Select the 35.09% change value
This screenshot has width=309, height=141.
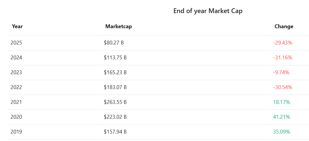[x=282, y=132]
